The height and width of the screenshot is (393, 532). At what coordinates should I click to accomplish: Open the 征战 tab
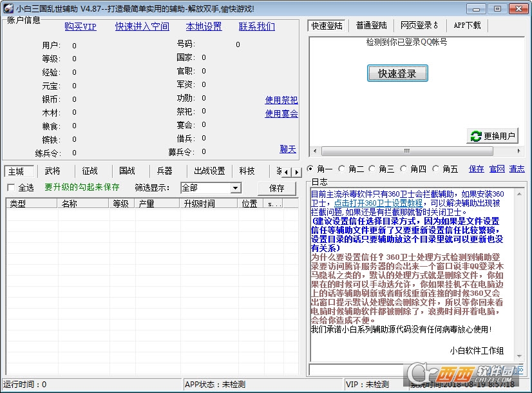pos(90,171)
